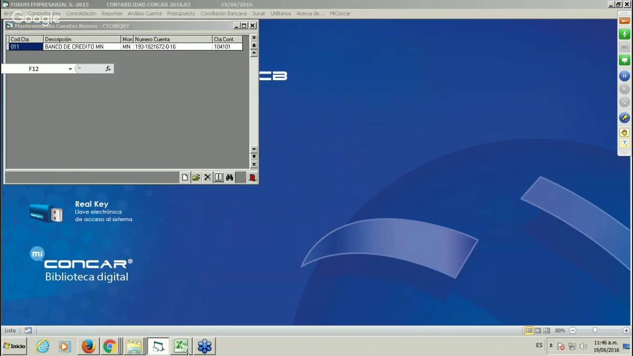Open the Conciliación Bancaria menu
The height and width of the screenshot is (356, 633).
click(224, 13)
